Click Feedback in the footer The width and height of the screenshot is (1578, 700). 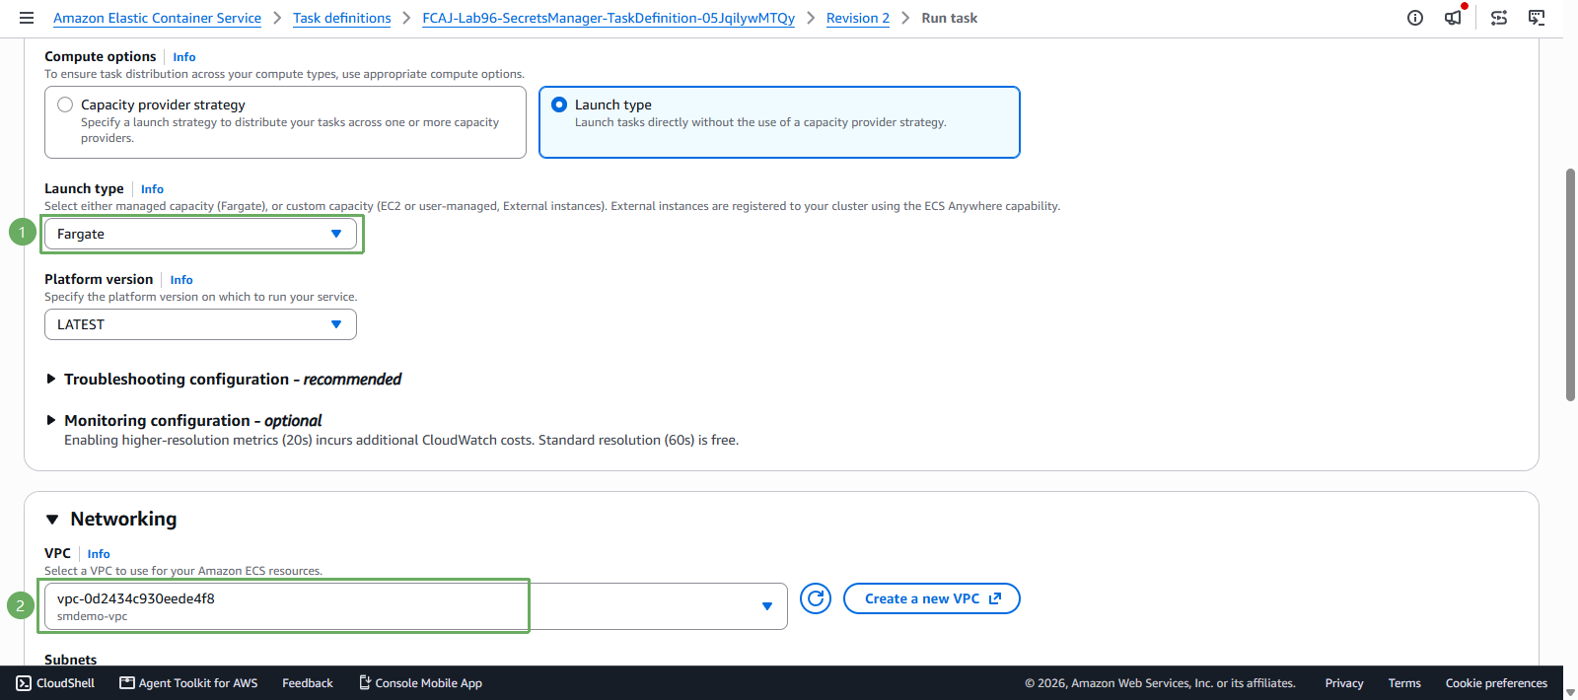pos(308,683)
